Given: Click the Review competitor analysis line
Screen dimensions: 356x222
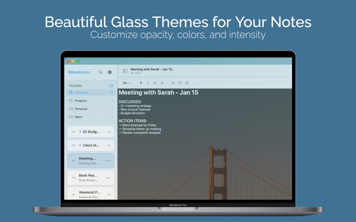Looking at the screenshot, I should coord(139,133).
